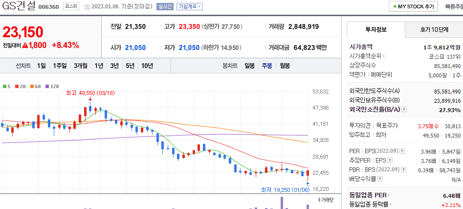Click the purple 거래량 volume legend marker
463x209 pixels.
pos(319,200)
